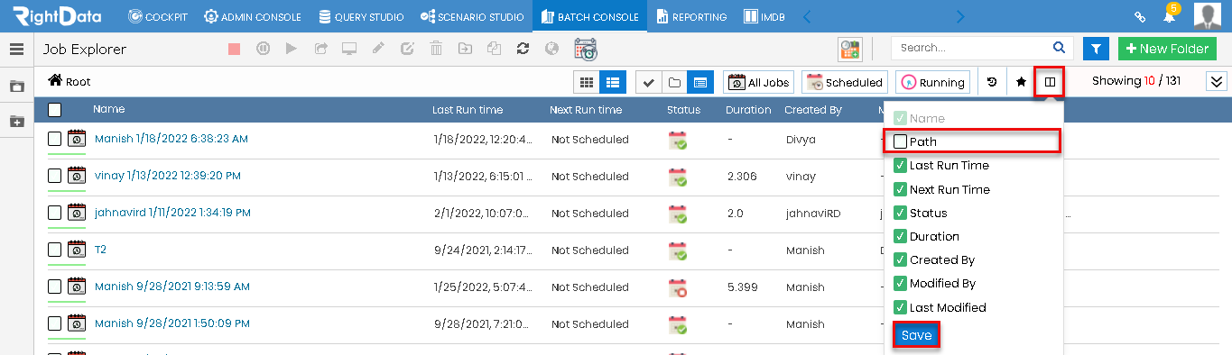
Task: Click the favorites star icon
Action: [1021, 82]
